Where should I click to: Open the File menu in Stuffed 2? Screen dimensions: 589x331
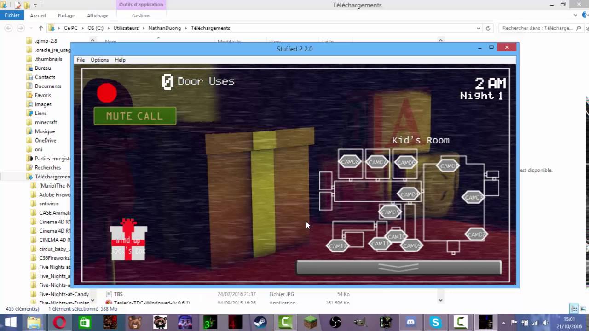(81, 60)
